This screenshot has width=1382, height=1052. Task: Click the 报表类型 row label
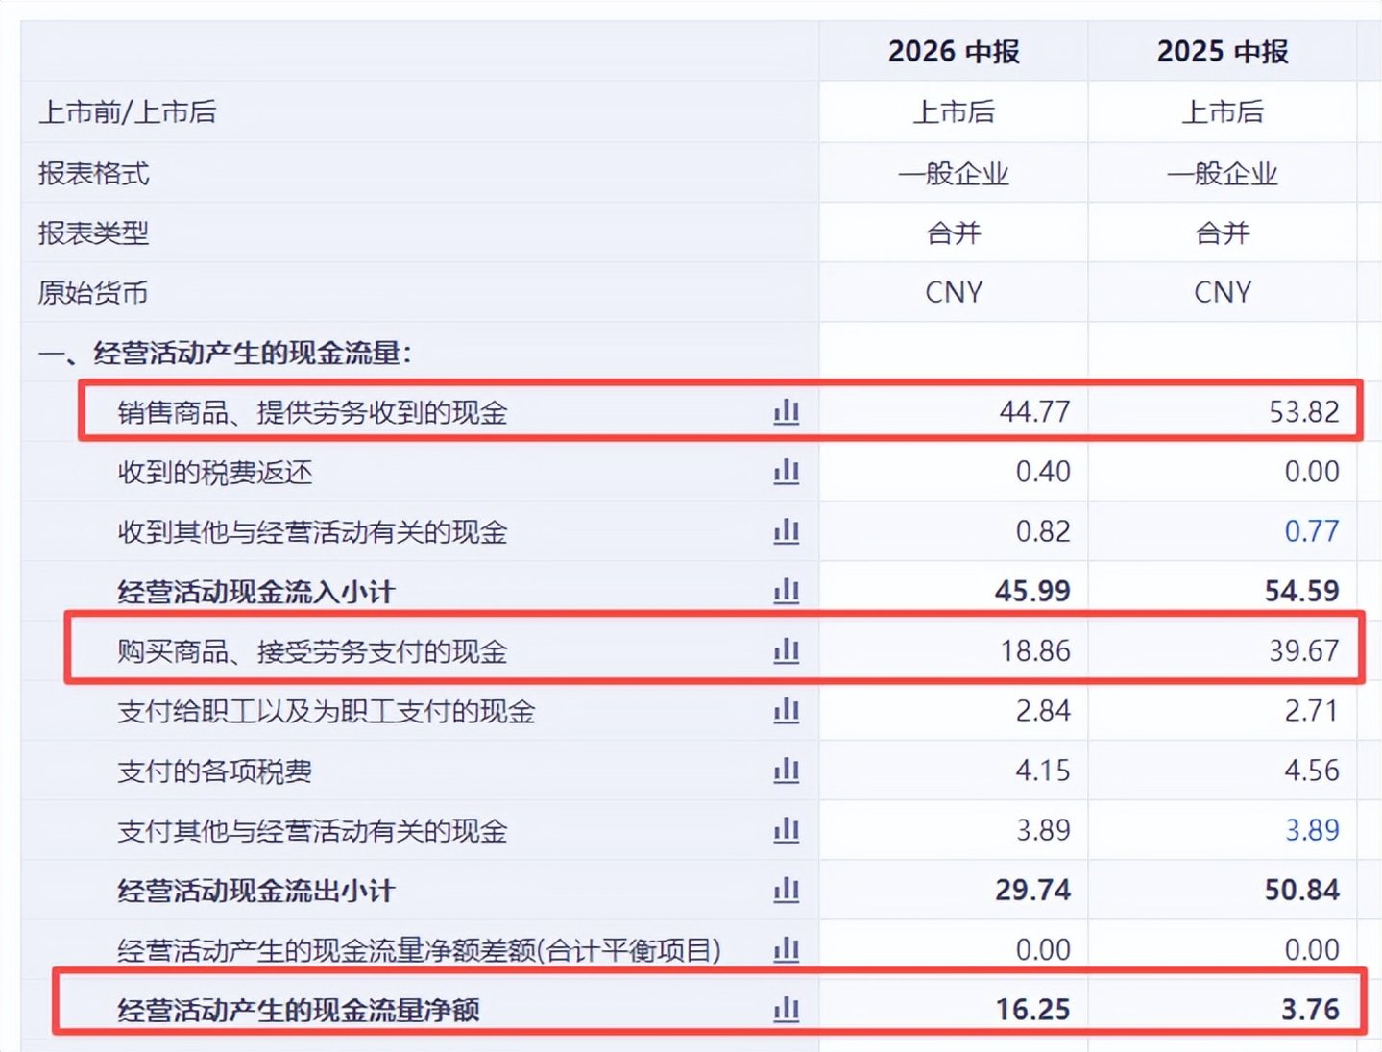[x=93, y=232]
